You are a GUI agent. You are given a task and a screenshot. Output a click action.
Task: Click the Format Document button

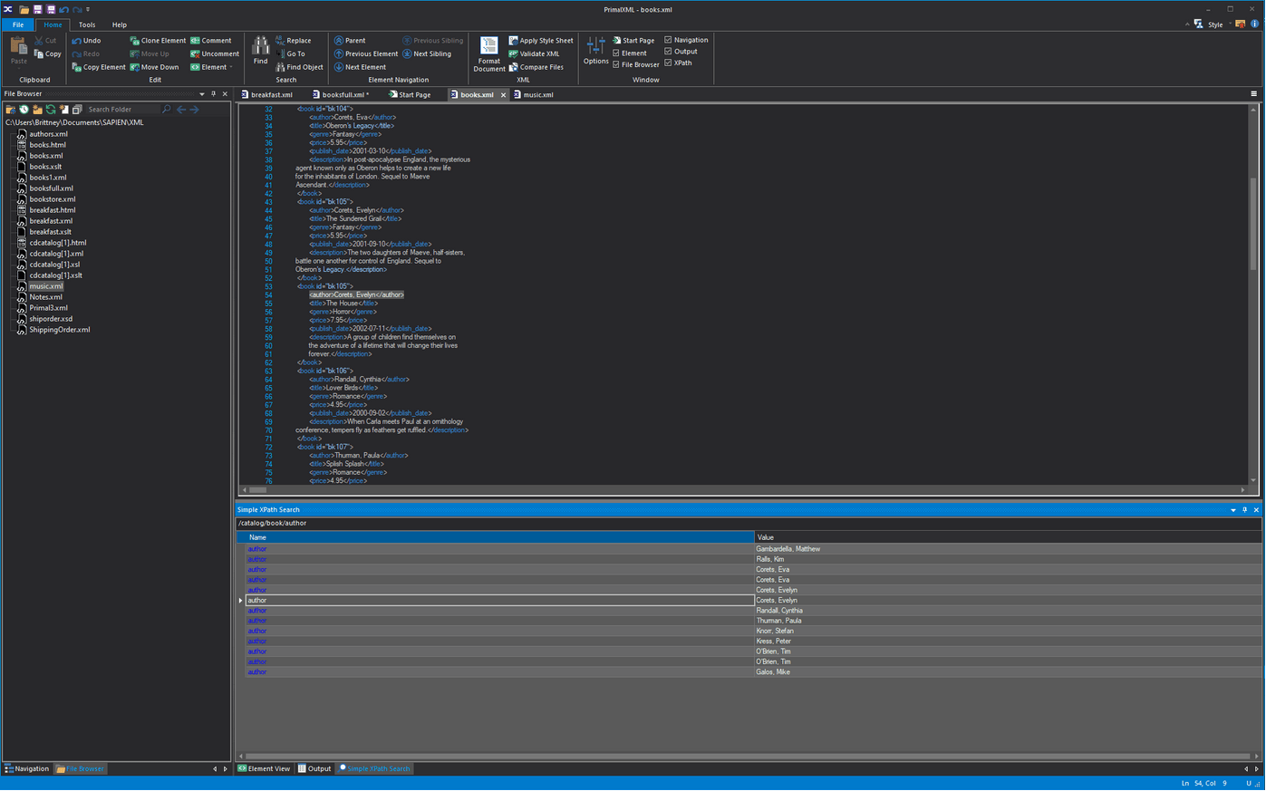[488, 54]
